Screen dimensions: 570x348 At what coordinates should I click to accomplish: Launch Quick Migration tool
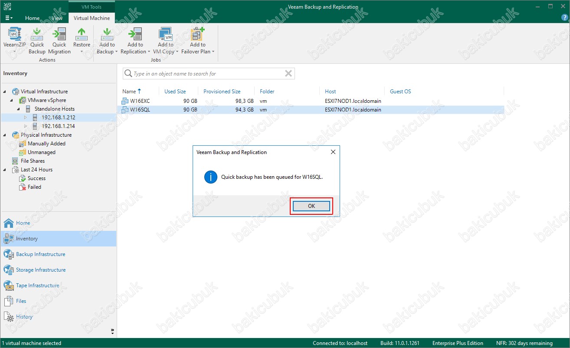(x=59, y=40)
